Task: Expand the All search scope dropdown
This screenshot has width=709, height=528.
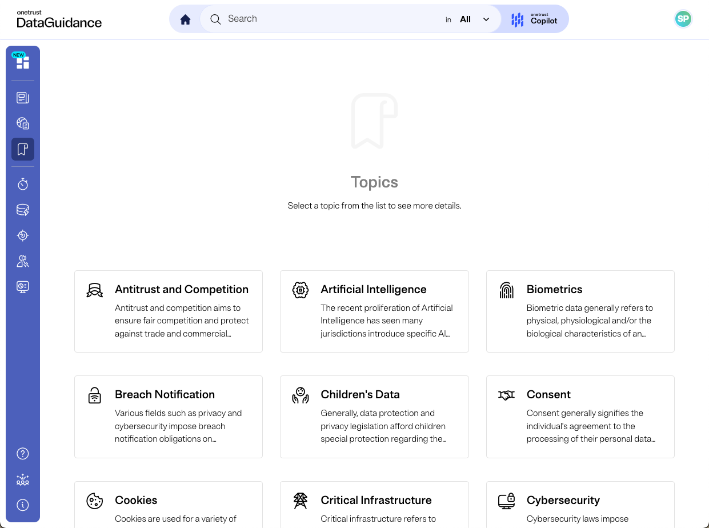Action: coord(475,19)
